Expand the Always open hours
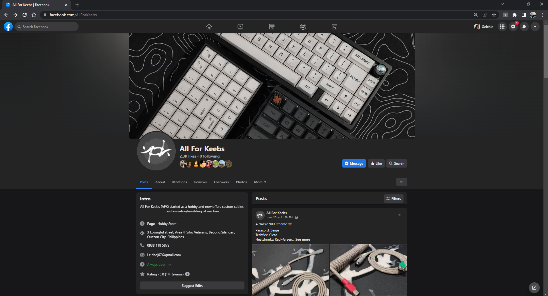 click(x=159, y=265)
